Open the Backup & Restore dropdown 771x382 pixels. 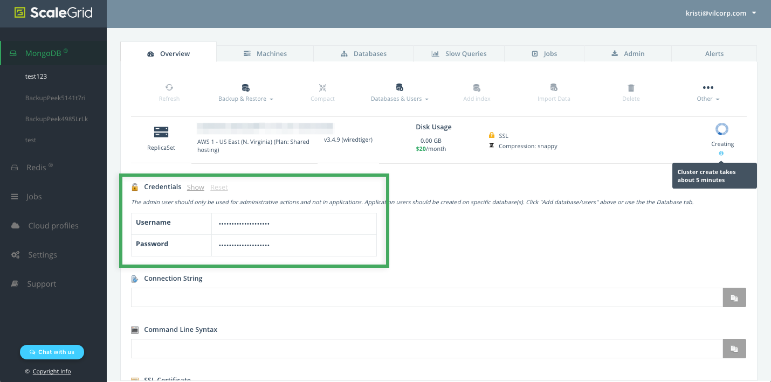[245, 99]
